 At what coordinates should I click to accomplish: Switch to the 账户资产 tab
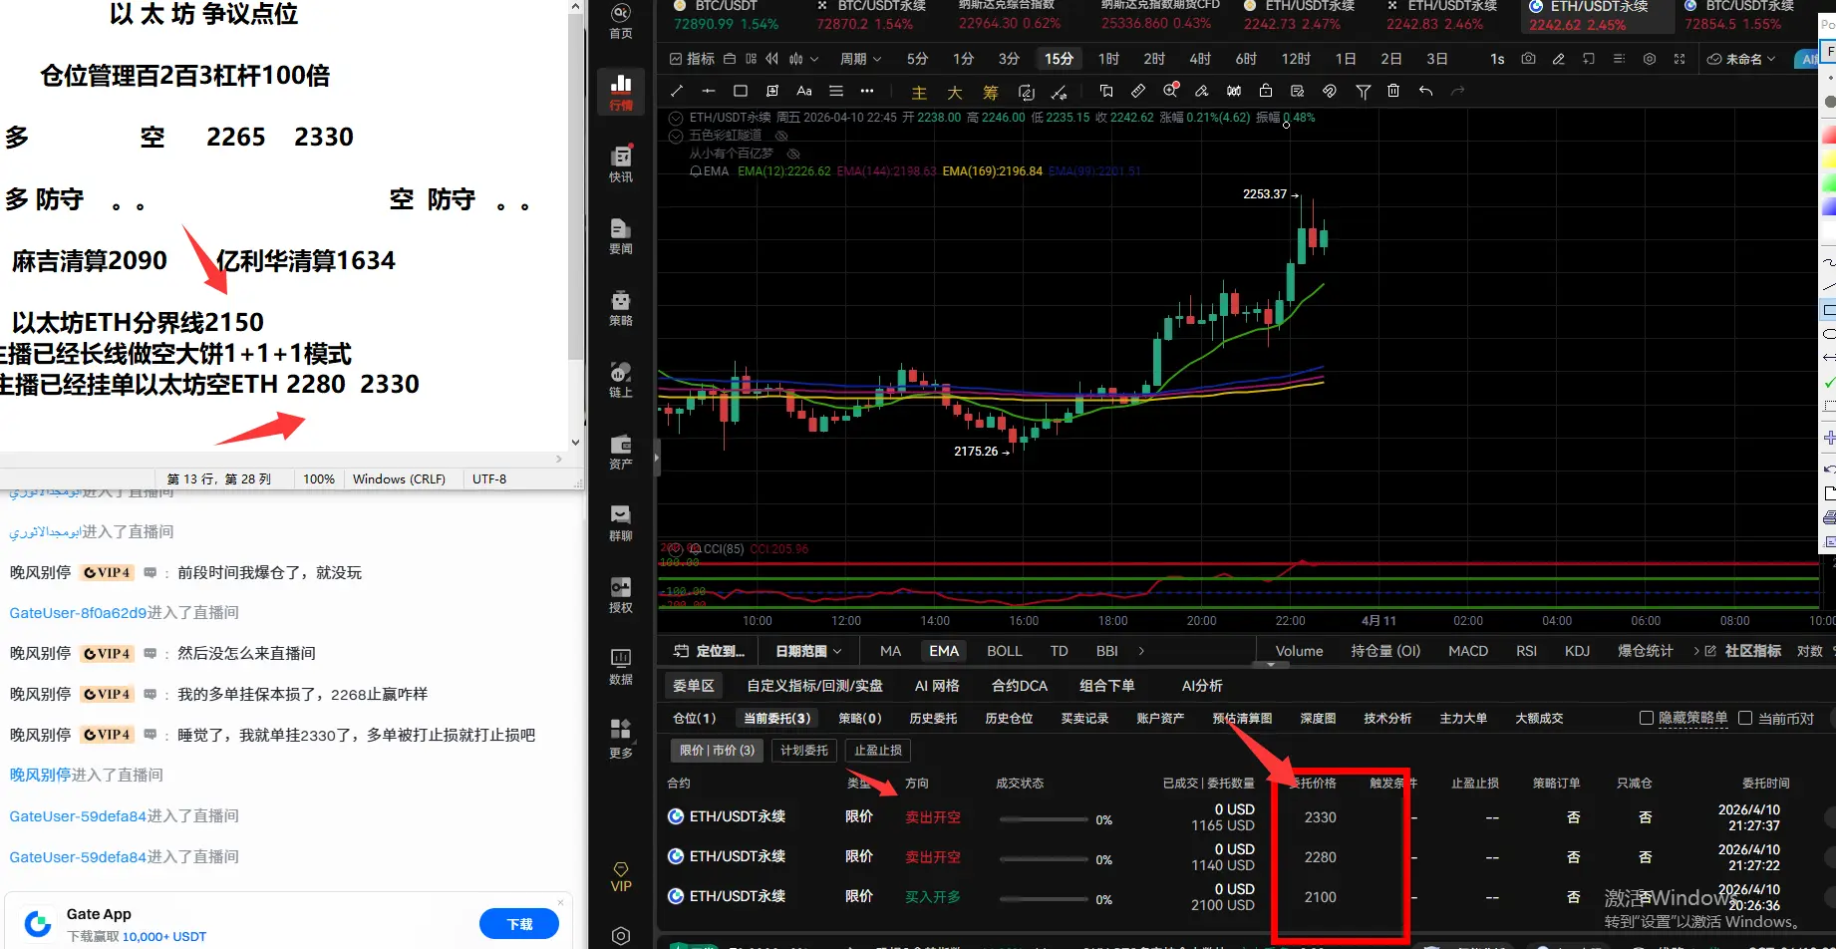[1160, 718]
